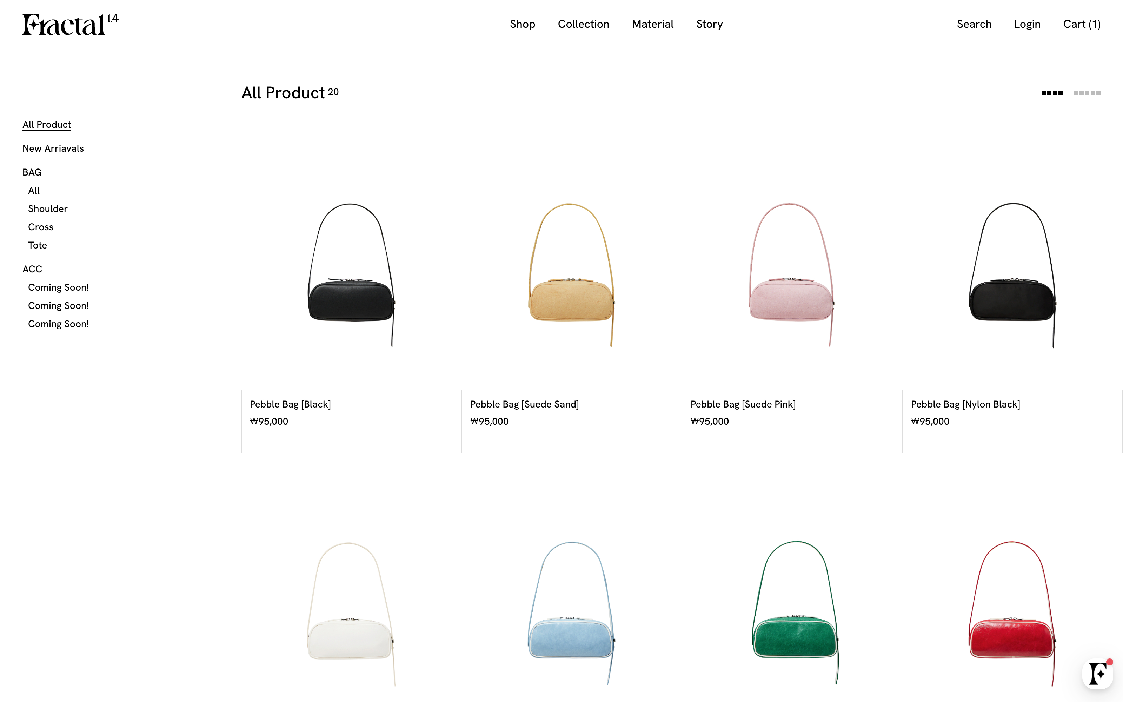Go to the Material page

(652, 24)
